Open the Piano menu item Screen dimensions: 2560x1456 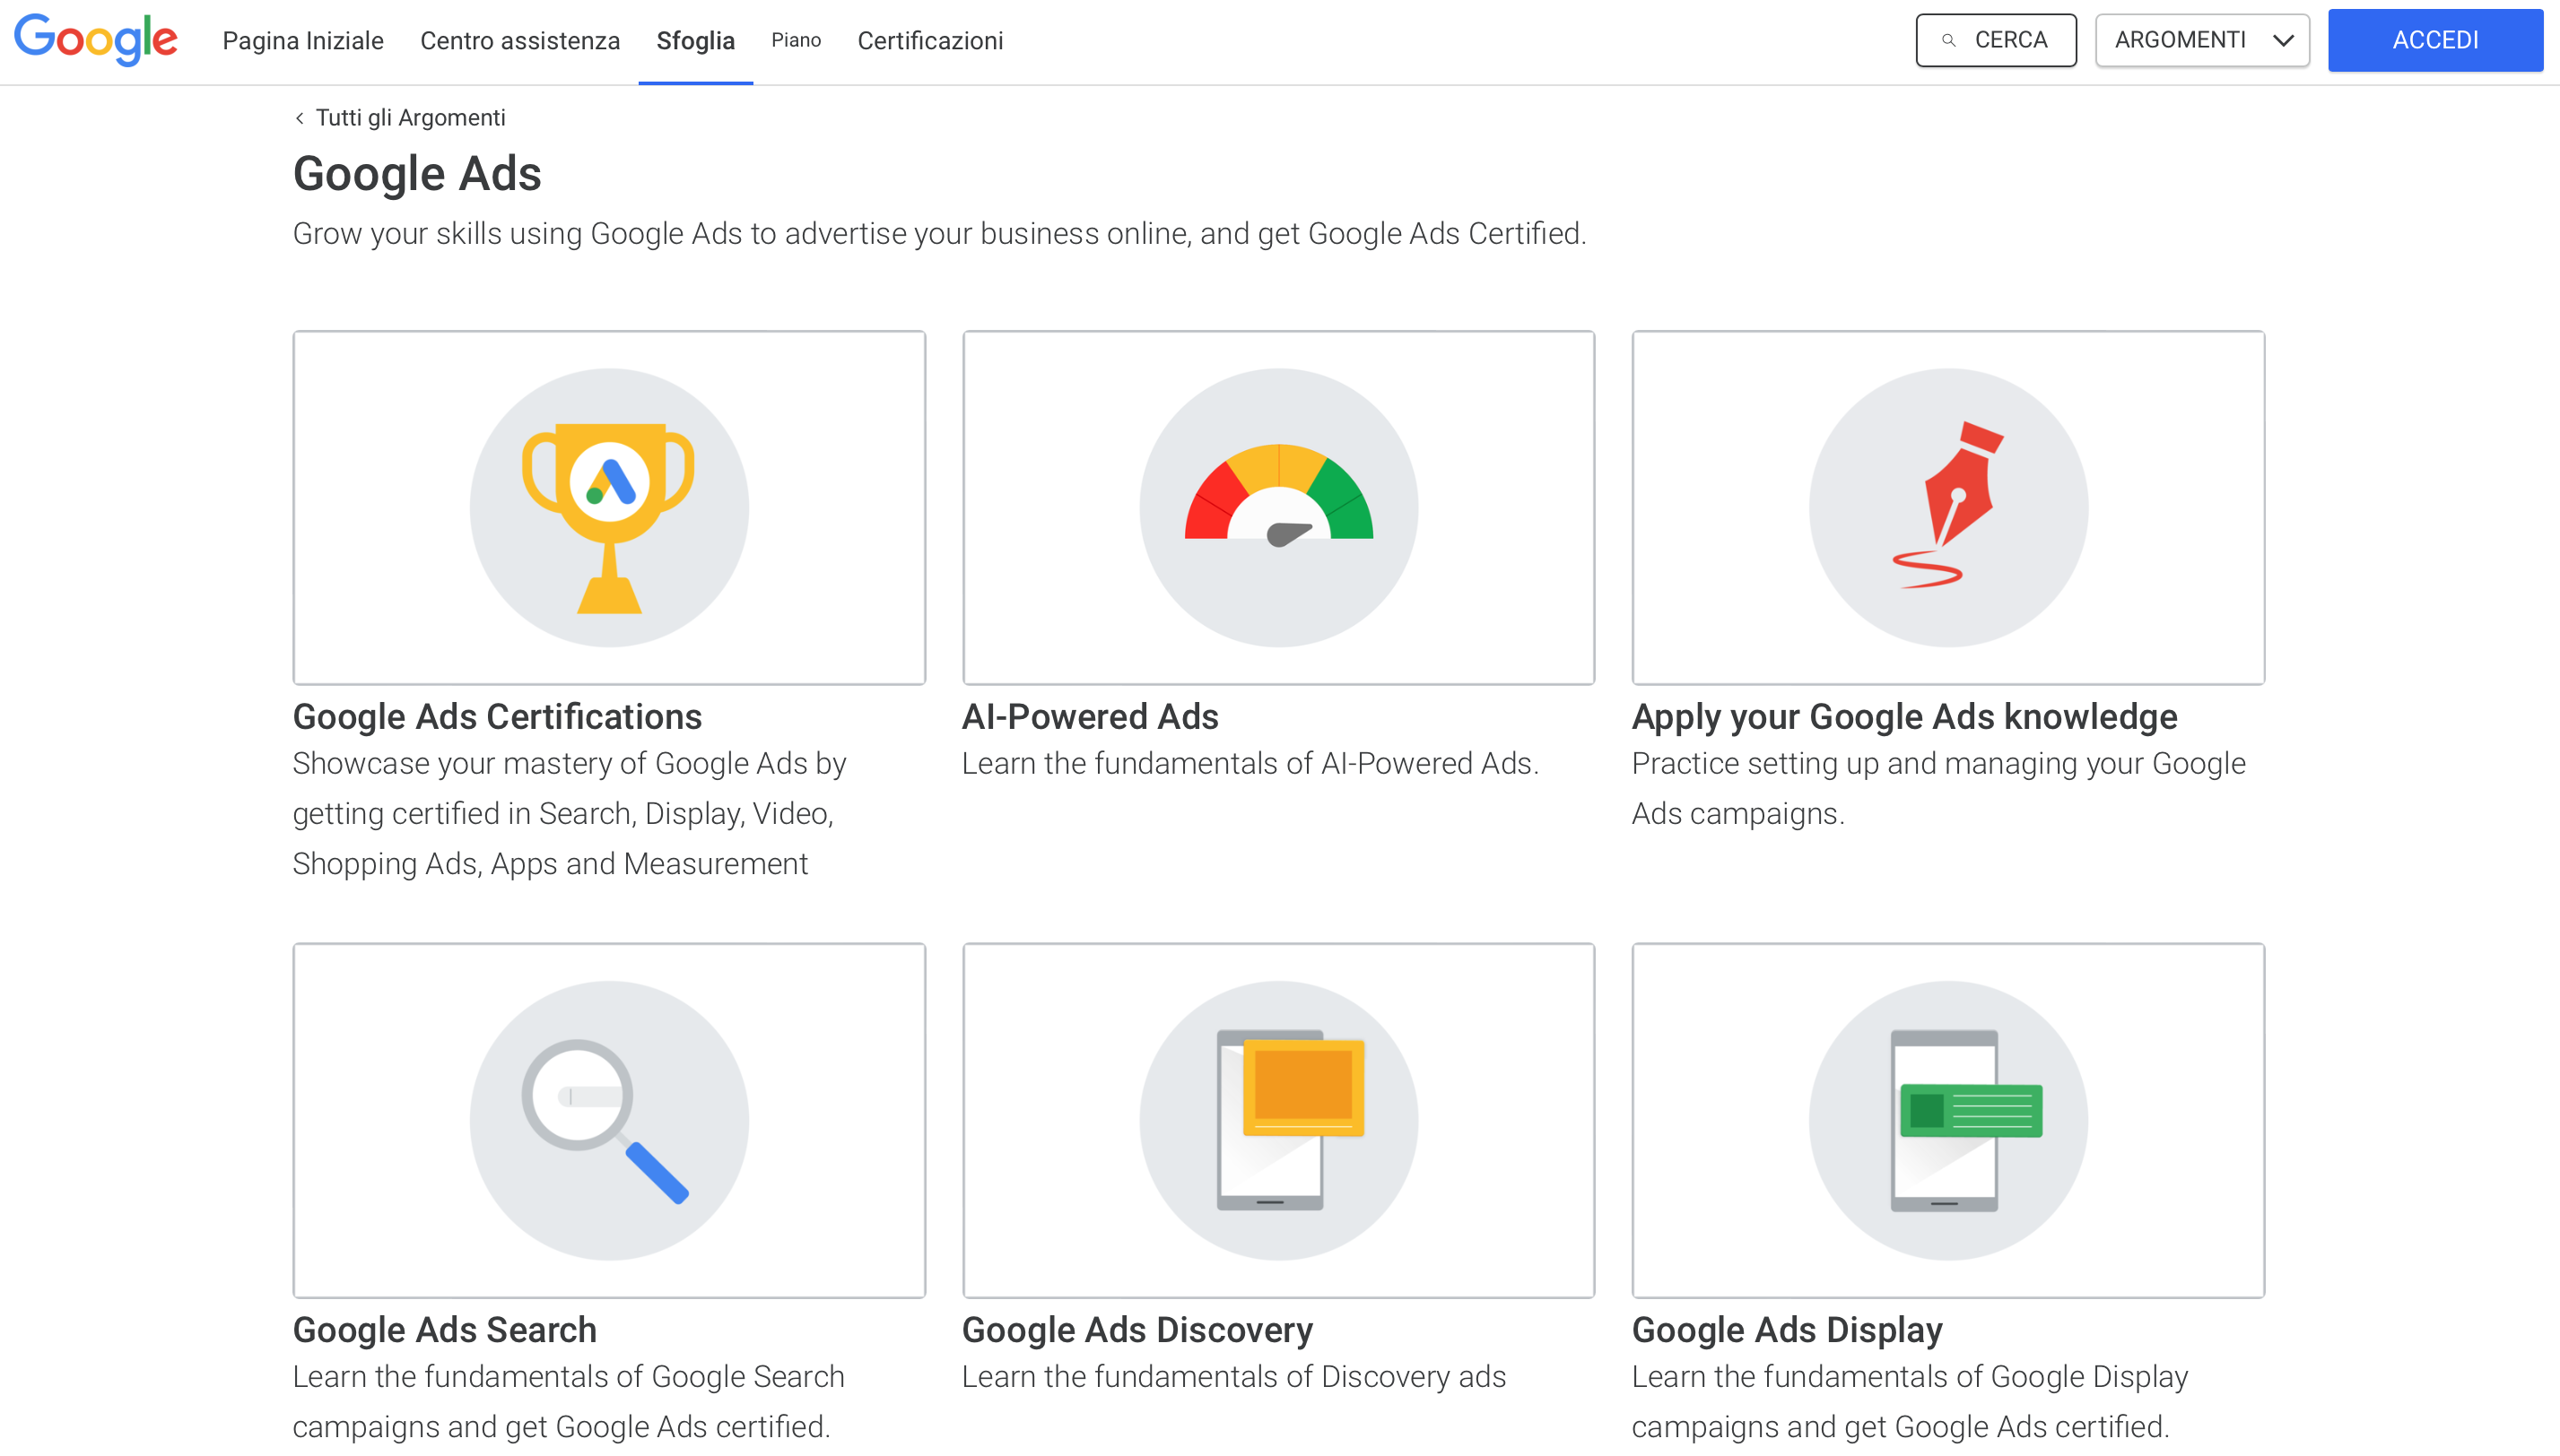[797, 40]
